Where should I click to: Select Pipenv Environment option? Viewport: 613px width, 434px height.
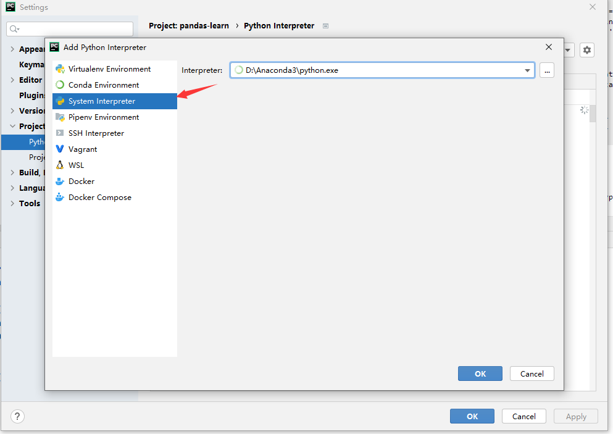coord(115,117)
